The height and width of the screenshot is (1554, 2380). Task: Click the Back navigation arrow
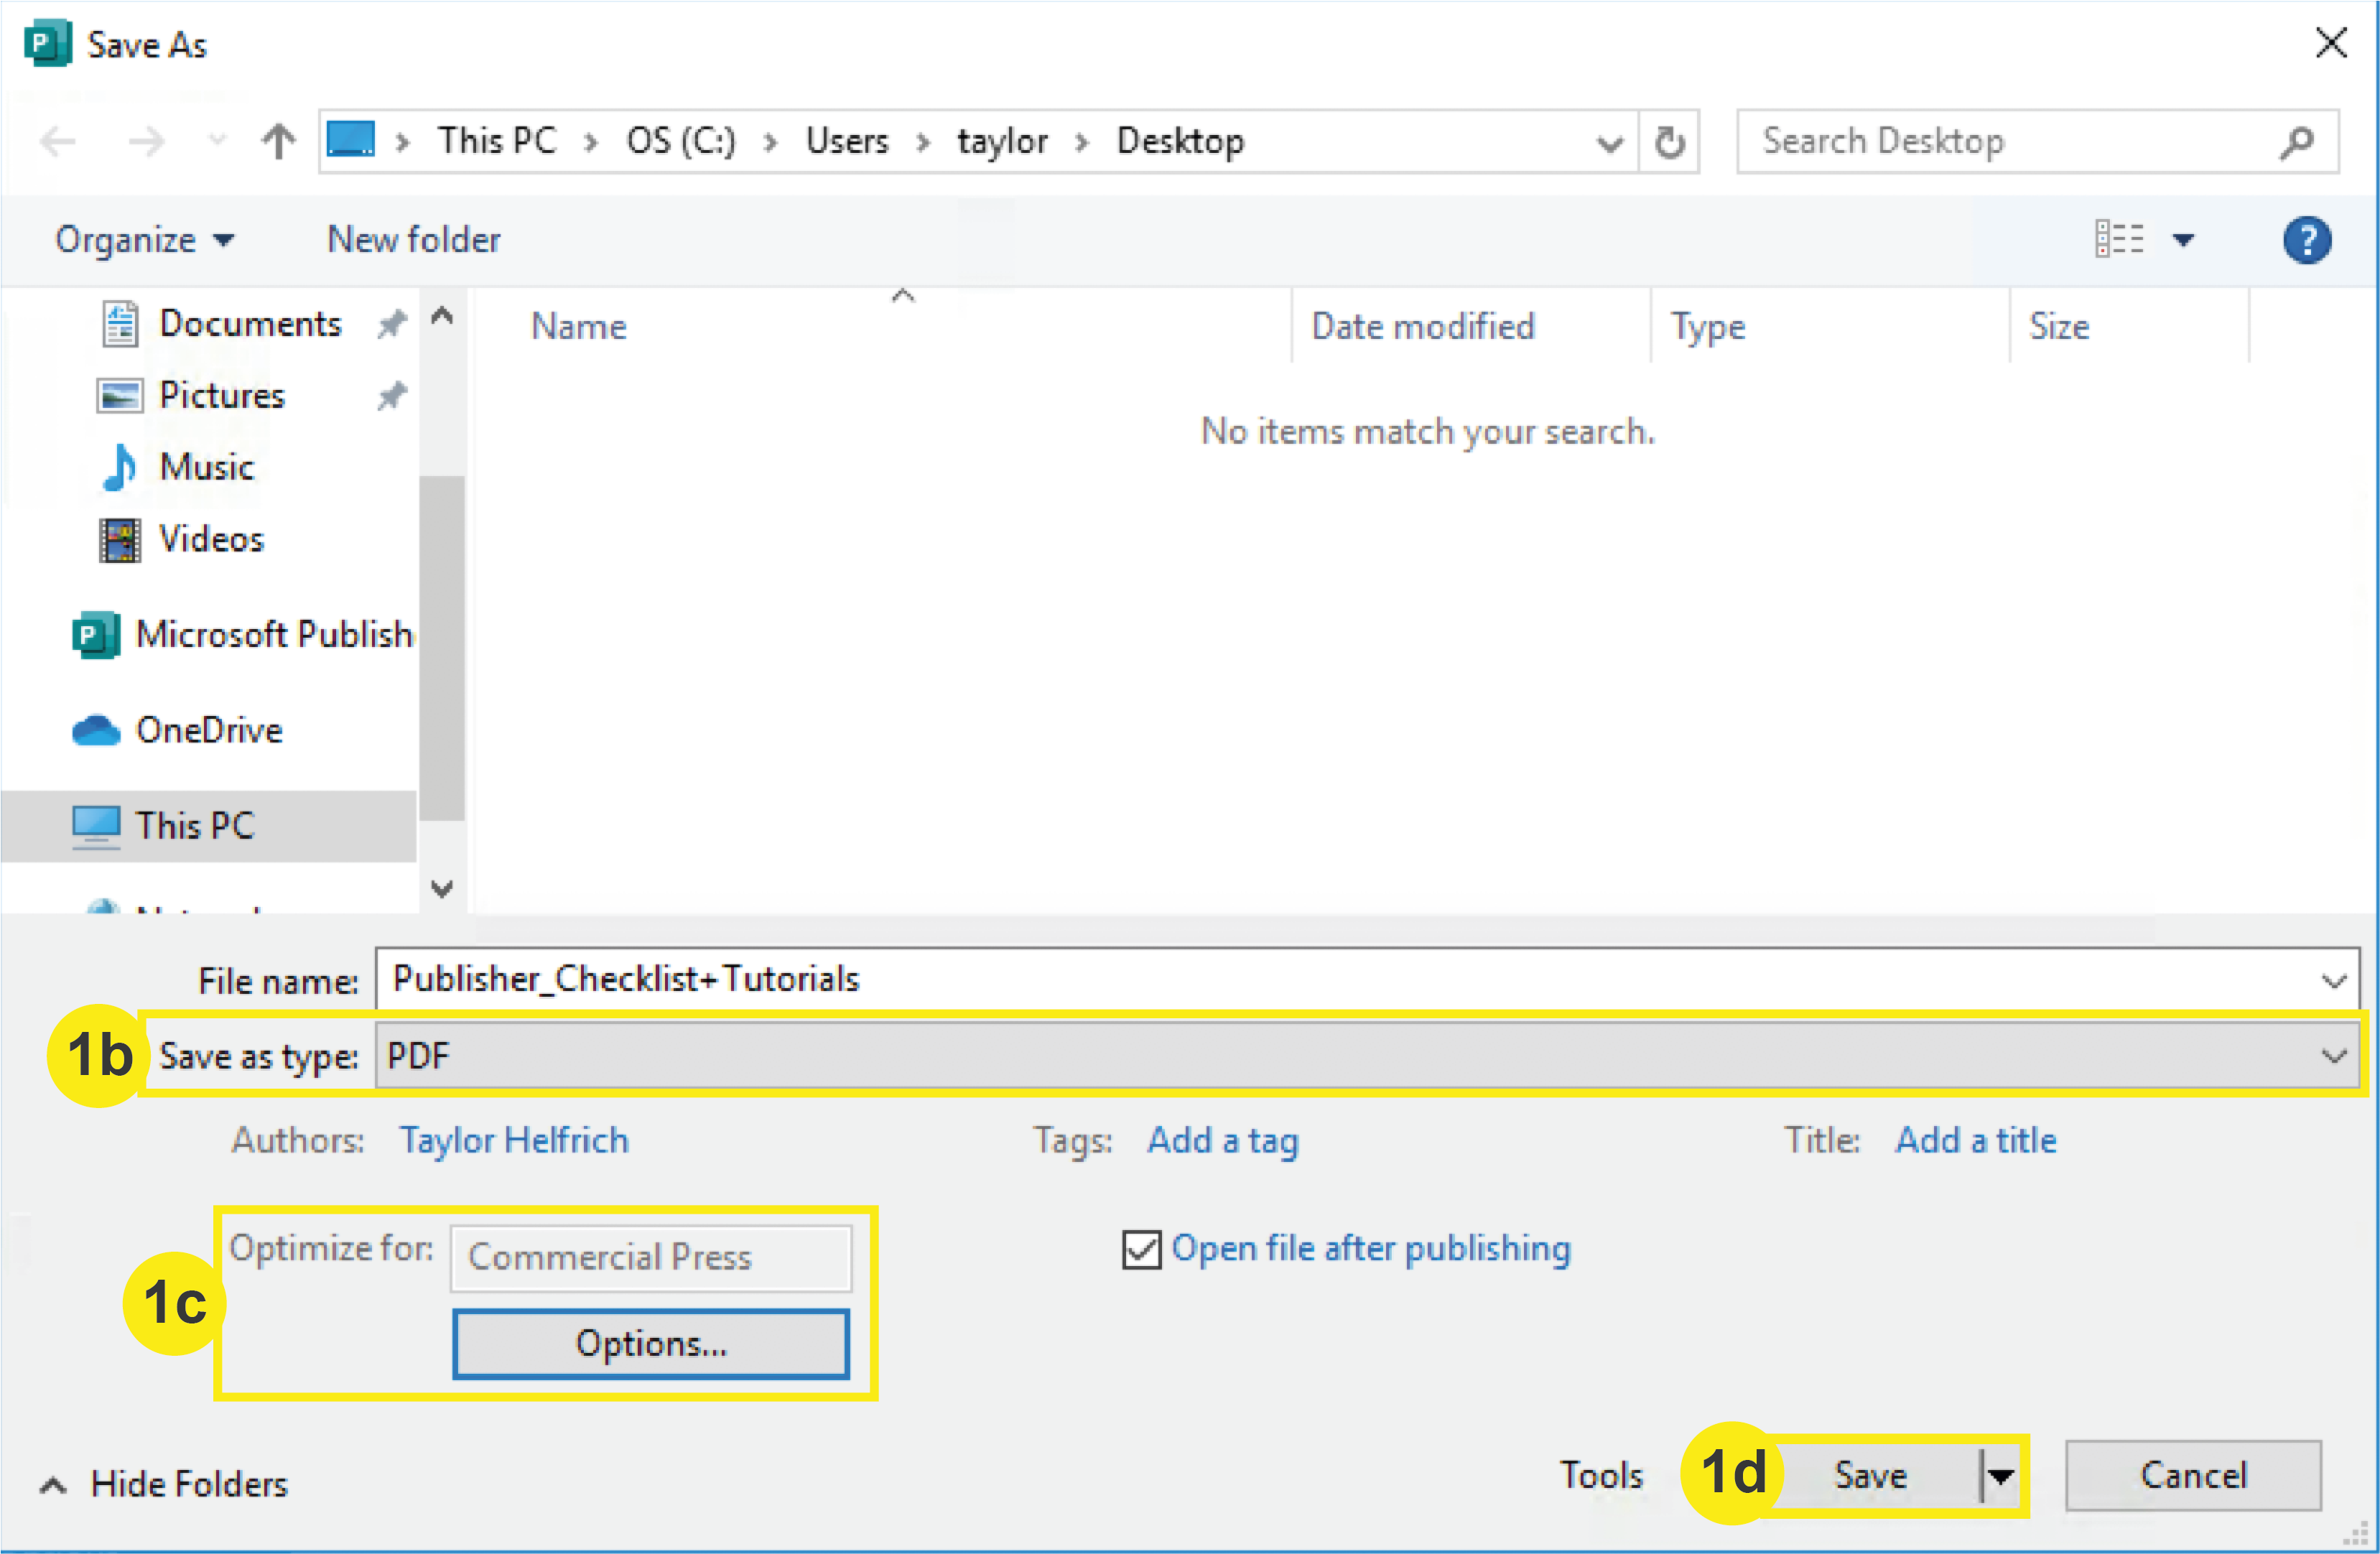(58, 142)
